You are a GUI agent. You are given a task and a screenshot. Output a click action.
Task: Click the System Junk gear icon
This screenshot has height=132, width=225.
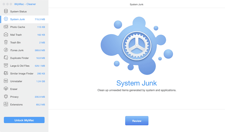(x=6, y=19)
